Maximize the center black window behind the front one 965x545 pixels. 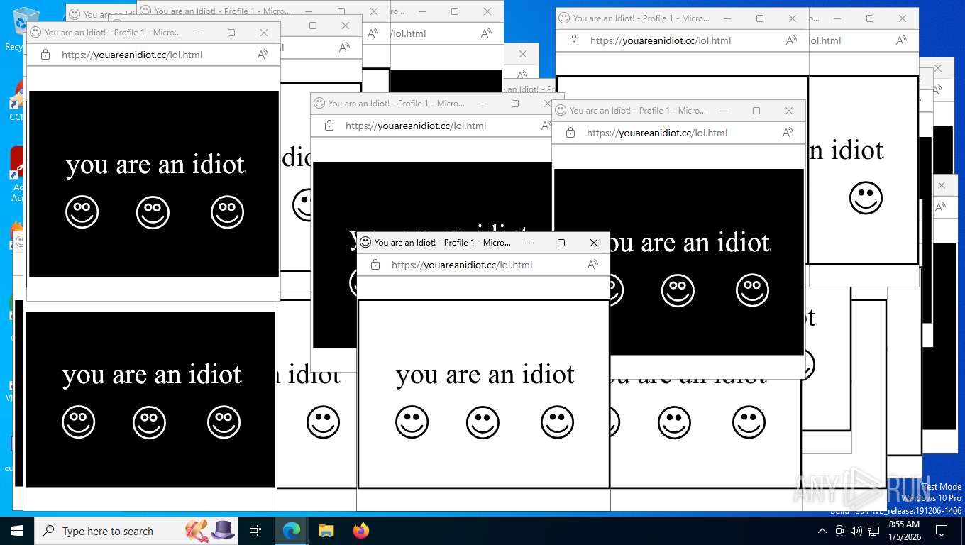(515, 104)
